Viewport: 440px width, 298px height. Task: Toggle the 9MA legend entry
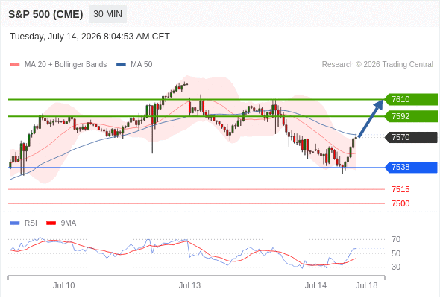pyautogui.click(x=61, y=223)
